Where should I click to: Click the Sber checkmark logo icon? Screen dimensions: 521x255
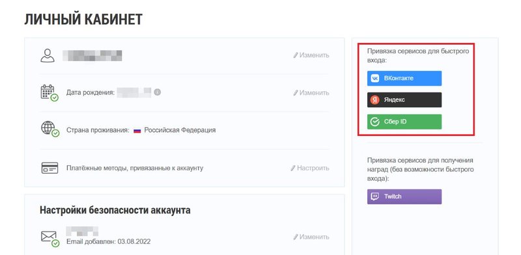[x=375, y=122]
